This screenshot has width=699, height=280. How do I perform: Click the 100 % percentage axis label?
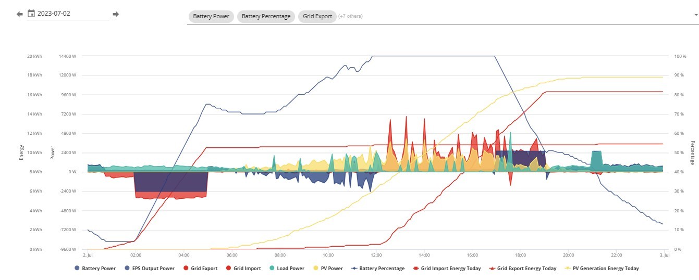click(x=680, y=56)
